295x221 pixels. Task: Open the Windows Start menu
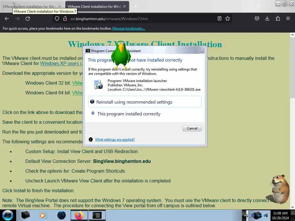click(7, 215)
